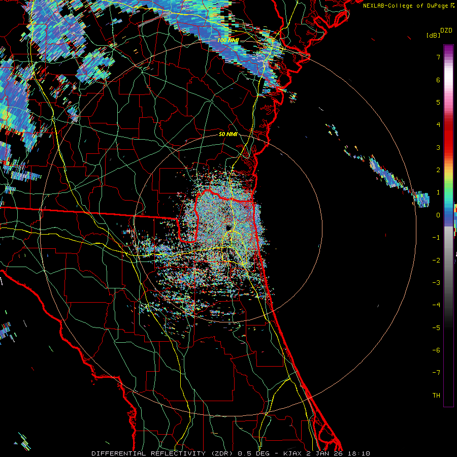457x457 pixels.
Task: Click the TH threshold label on scale
Action: pyautogui.click(x=436, y=395)
